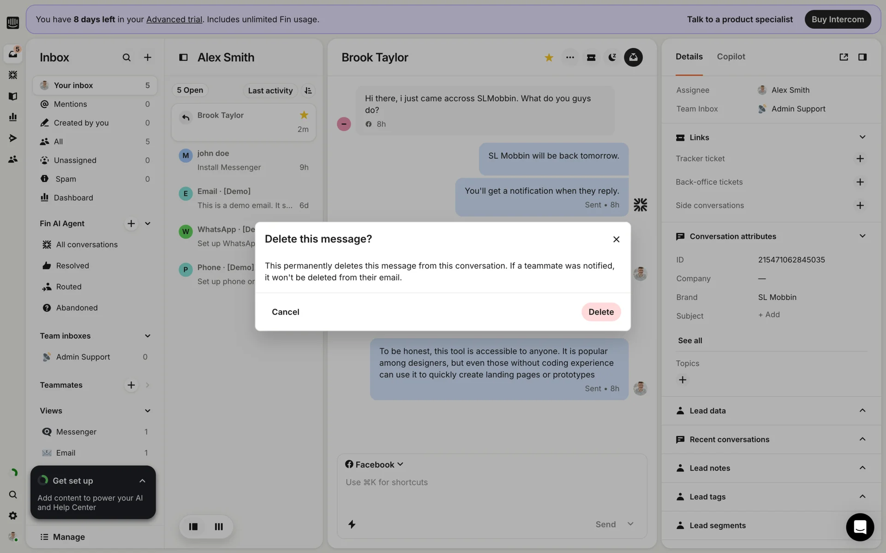Click the Advanced trial link
This screenshot has width=886, height=553.
tap(174, 19)
